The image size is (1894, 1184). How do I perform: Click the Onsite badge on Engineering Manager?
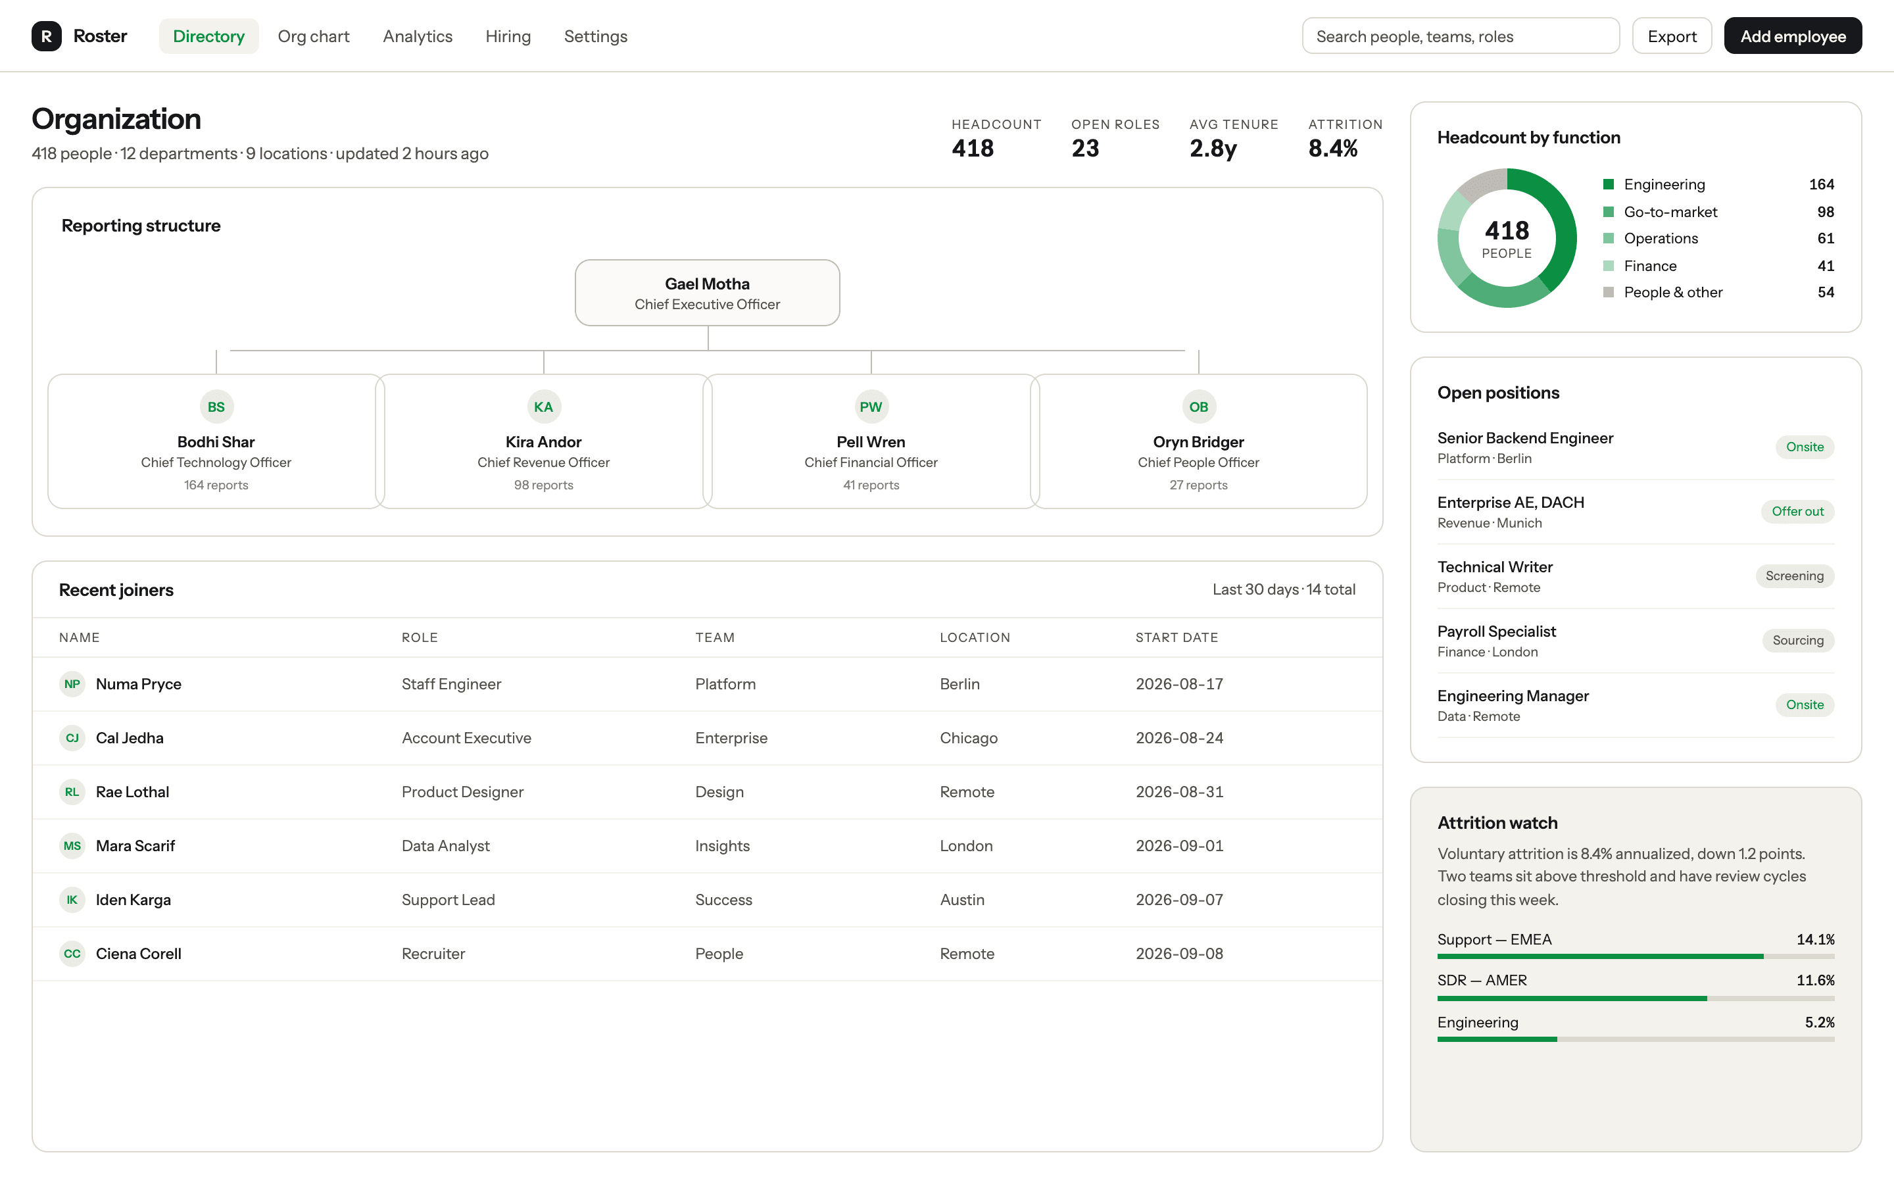pyautogui.click(x=1804, y=704)
